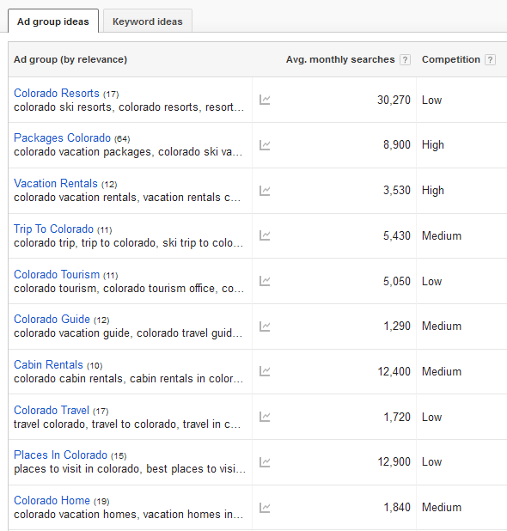507x531 pixels.
Task: Sort by Competition column header
Action: (x=451, y=59)
